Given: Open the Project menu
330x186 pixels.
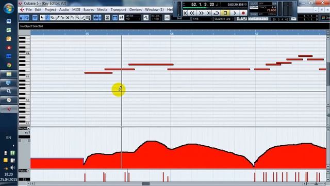Looking at the screenshot, I should click(51, 9).
